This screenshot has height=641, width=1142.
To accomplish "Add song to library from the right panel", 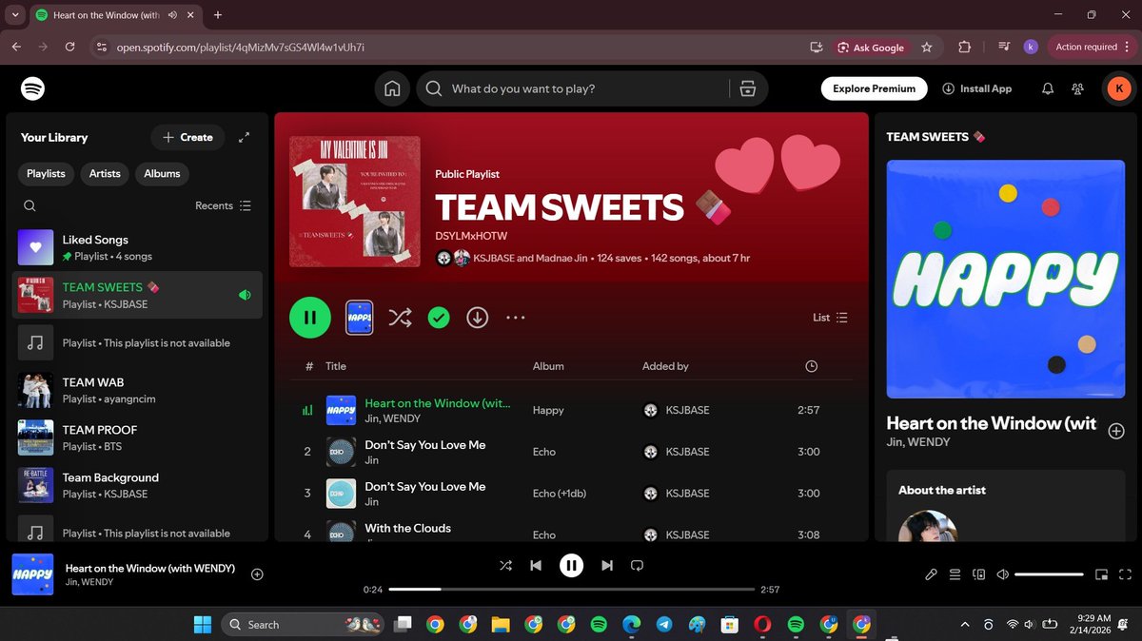I will coord(1116,431).
